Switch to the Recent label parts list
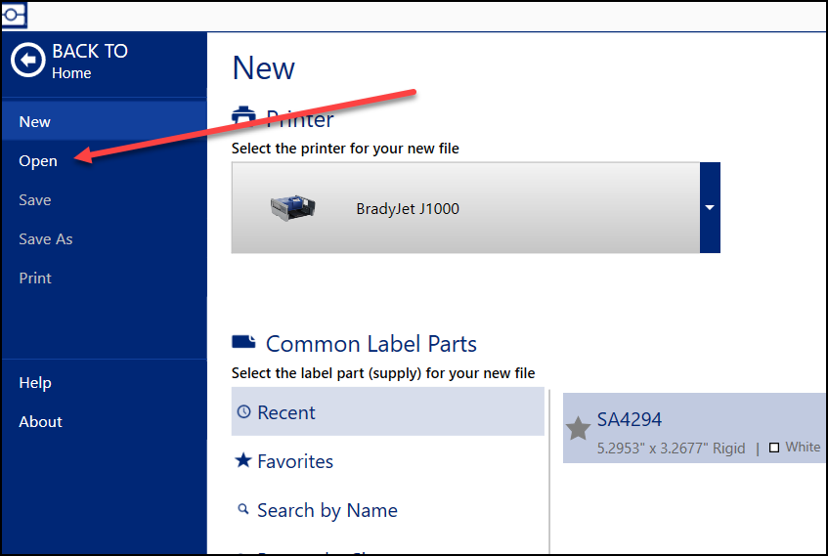The height and width of the screenshot is (556, 828). (387, 412)
